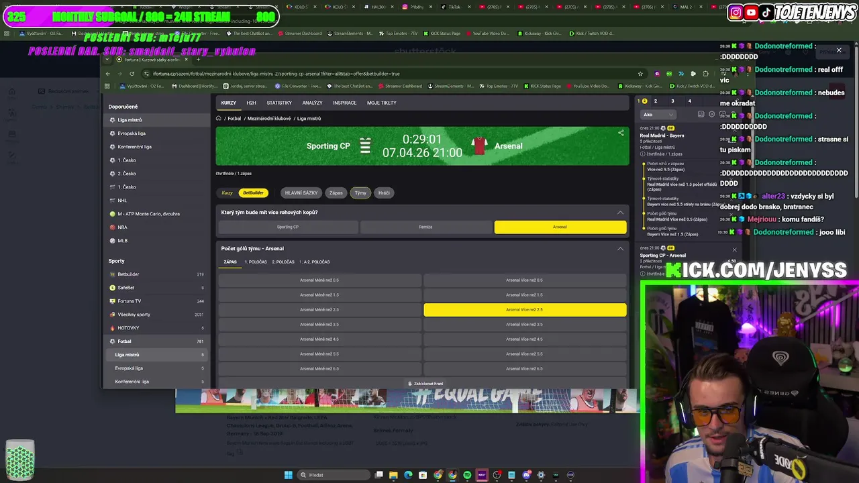Click the Betbuilder sidebar icon
Viewport: 859px width, 483px height.
click(x=112, y=274)
